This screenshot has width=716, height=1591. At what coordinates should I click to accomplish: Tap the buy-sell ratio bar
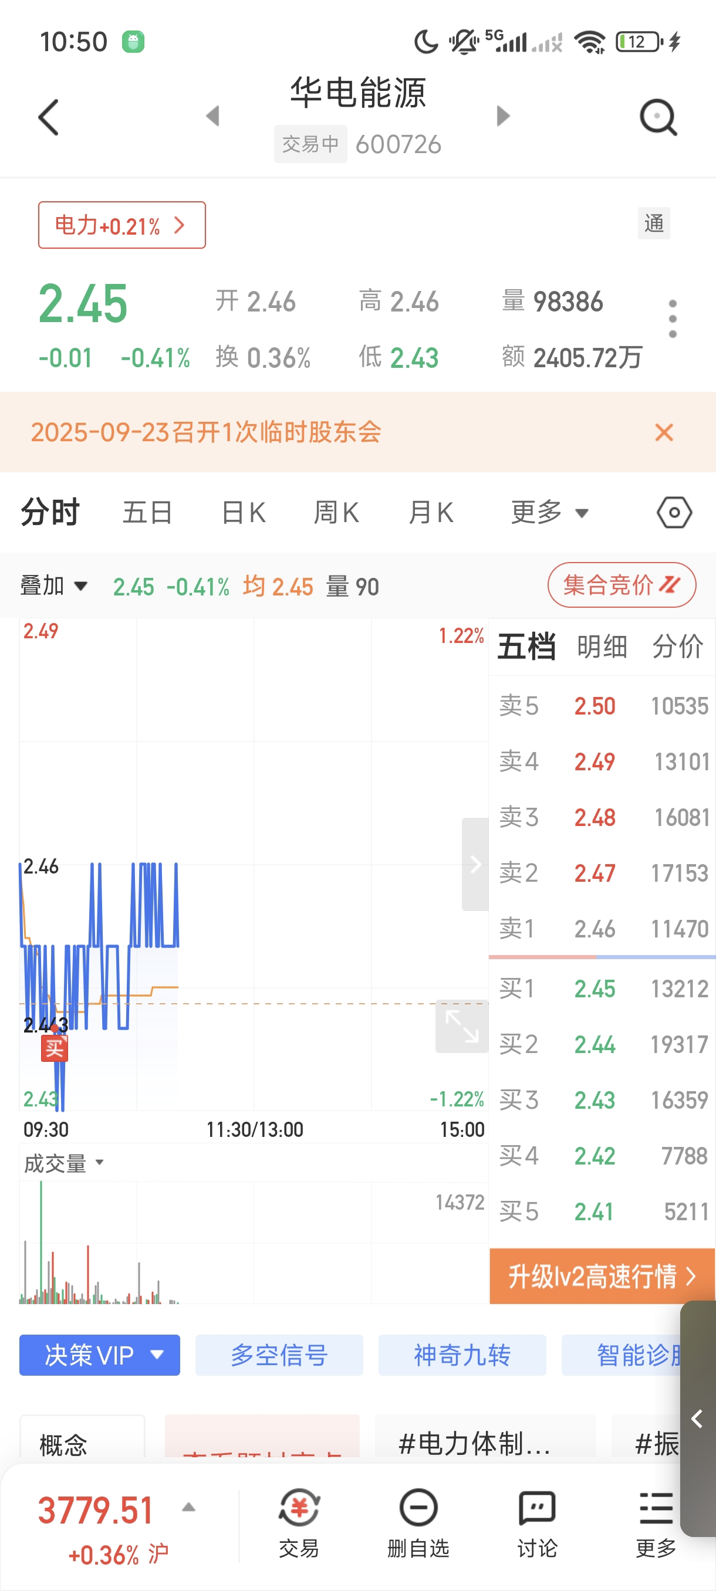point(602,957)
